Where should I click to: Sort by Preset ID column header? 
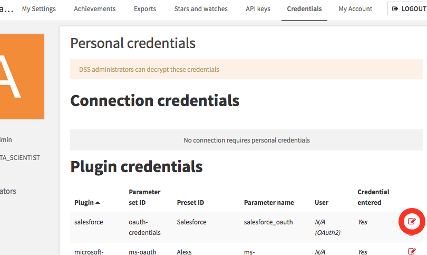[190, 203]
